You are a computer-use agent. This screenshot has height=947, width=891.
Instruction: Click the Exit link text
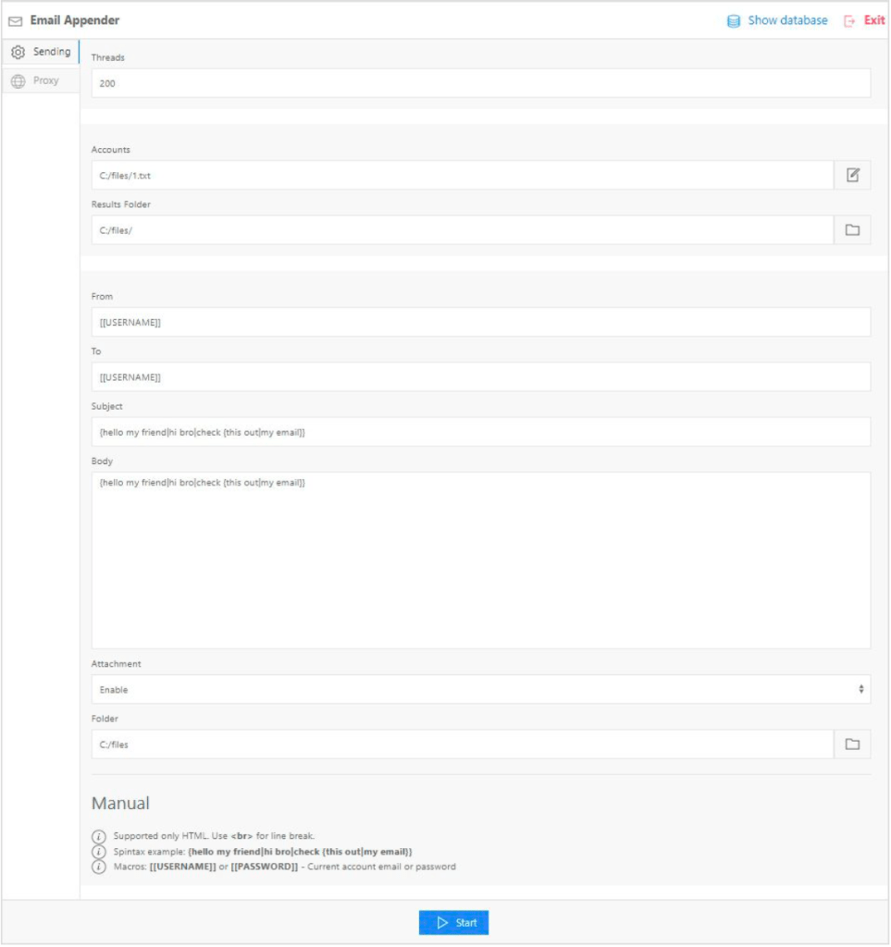874,20
